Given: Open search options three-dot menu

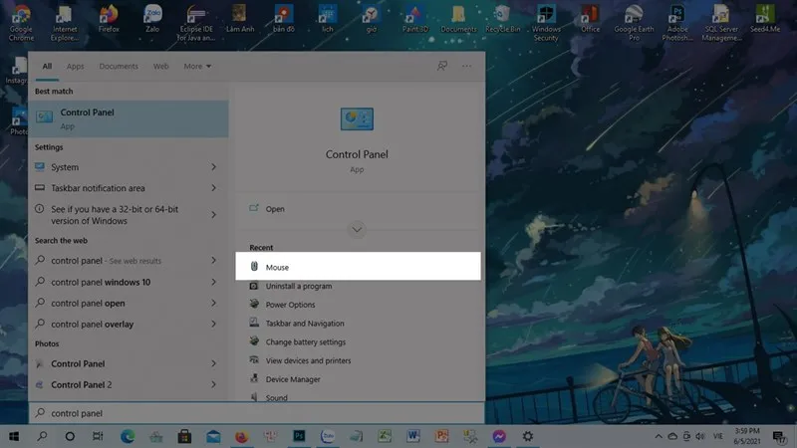Looking at the screenshot, I should pyautogui.click(x=466, y=66).
